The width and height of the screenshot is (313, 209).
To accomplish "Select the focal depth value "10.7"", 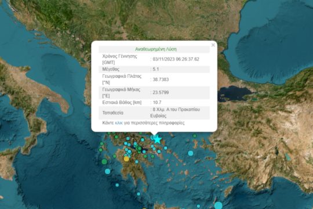I will tap(157, 102).
